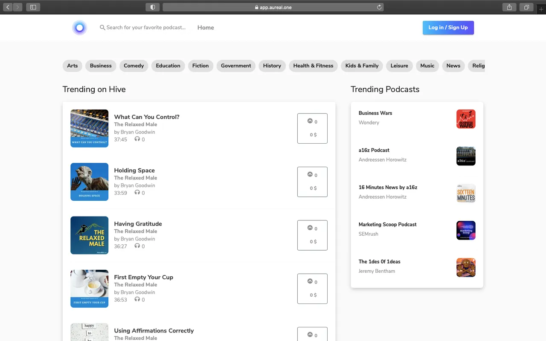Open the What Can You Control? title
Screen dimensions: 546x341
[147, 117]
